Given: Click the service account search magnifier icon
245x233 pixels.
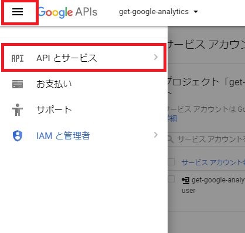Looking at the screenshot, I should click(x=171, y=139).
